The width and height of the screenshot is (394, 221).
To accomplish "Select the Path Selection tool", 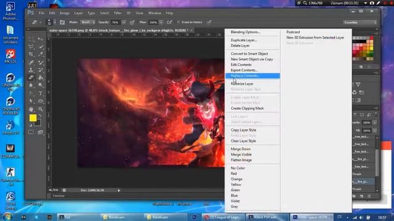I will pyautogui.click(x=31, y=101).
